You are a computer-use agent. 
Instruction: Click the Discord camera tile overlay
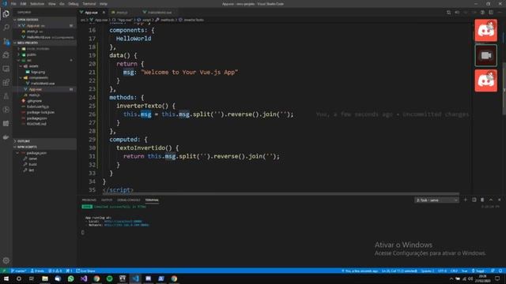[x=485, y=55]
